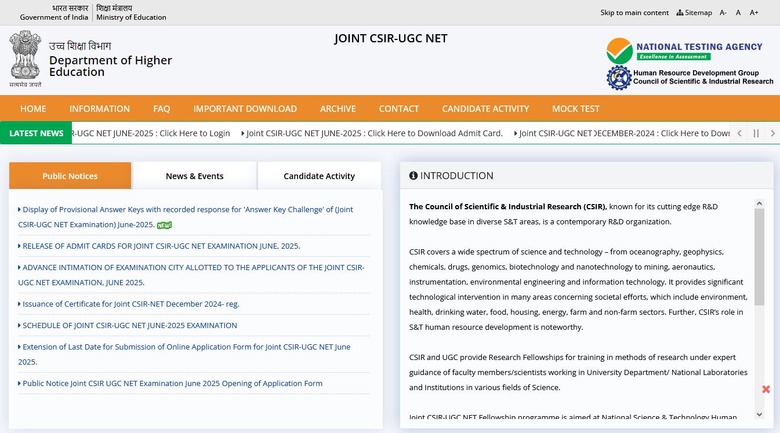Viewport: 780px width, 433px height.
Task: Open the MOCK TEST menu item
Action: coord(576,108)
